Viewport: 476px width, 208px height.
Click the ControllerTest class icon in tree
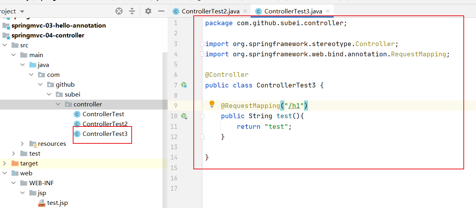click(x=77, y=114)
